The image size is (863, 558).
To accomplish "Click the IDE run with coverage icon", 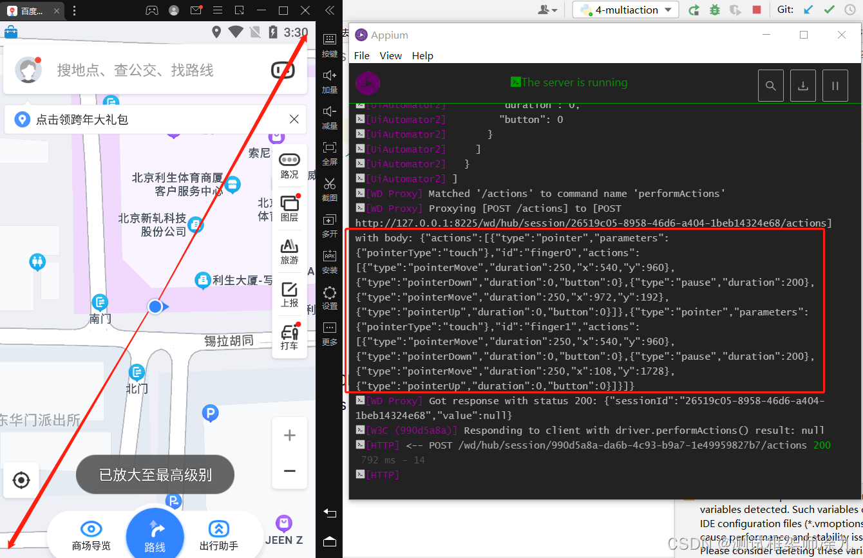I will coord(735,10).
